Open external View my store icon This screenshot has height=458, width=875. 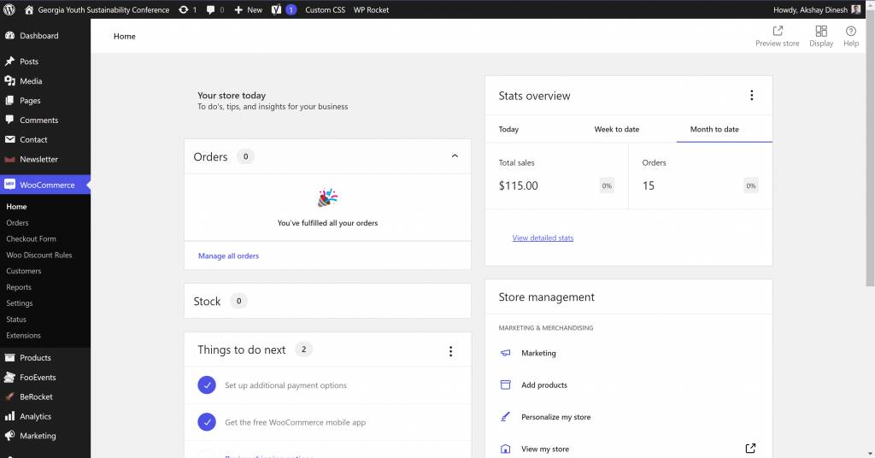750,449
